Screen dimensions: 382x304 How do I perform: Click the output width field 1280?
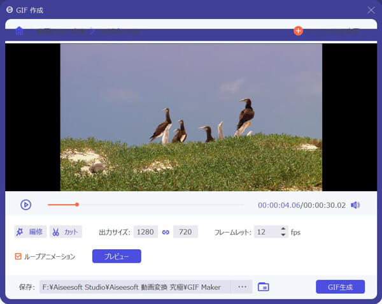click(x=146, y=232)
